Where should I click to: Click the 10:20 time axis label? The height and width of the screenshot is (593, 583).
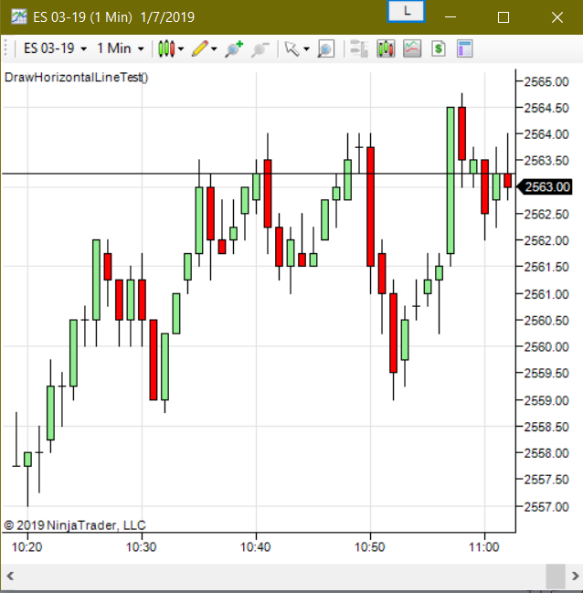pyautogui.click(x=26, y=547)
